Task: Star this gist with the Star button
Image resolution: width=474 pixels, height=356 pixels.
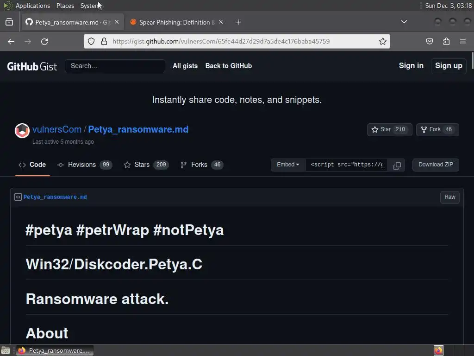Action: coord(389,130)
